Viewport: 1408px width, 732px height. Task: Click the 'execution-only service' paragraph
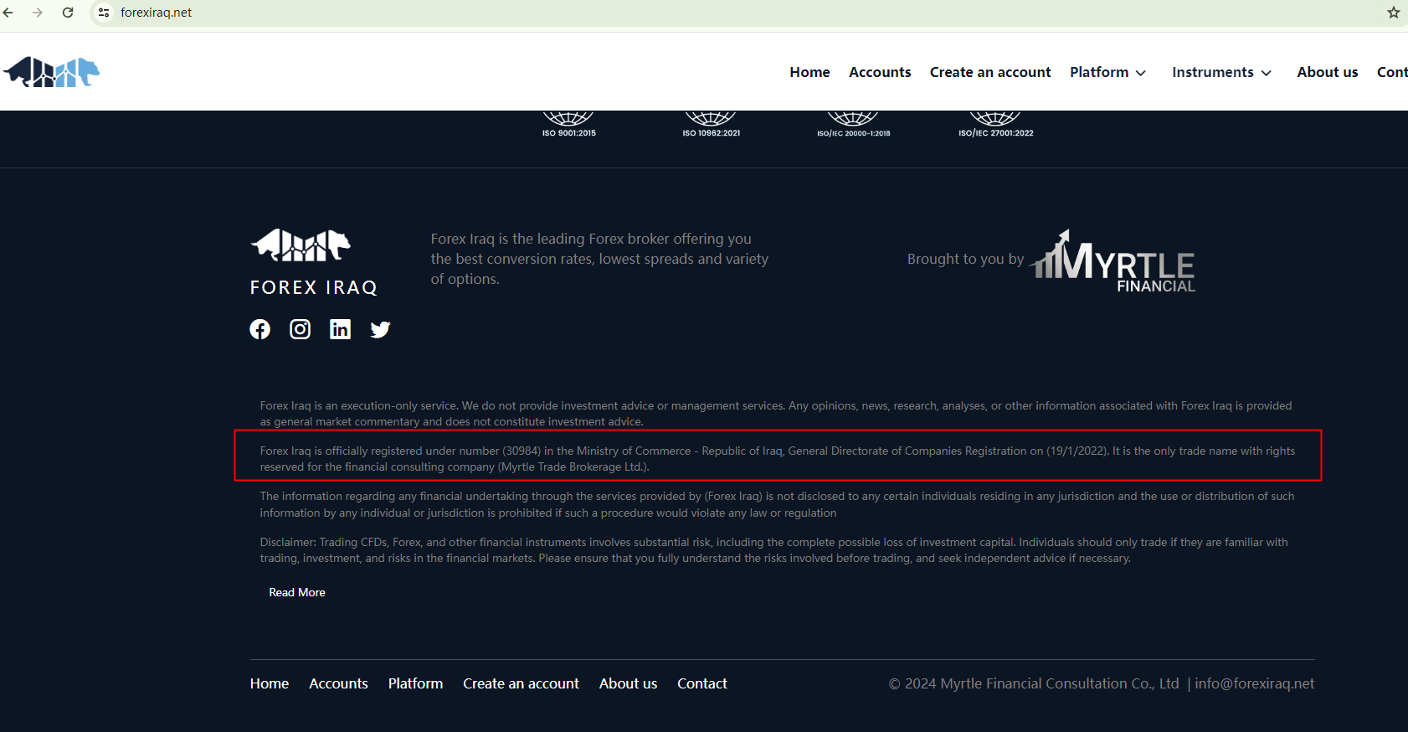click(x=776, y=414)
